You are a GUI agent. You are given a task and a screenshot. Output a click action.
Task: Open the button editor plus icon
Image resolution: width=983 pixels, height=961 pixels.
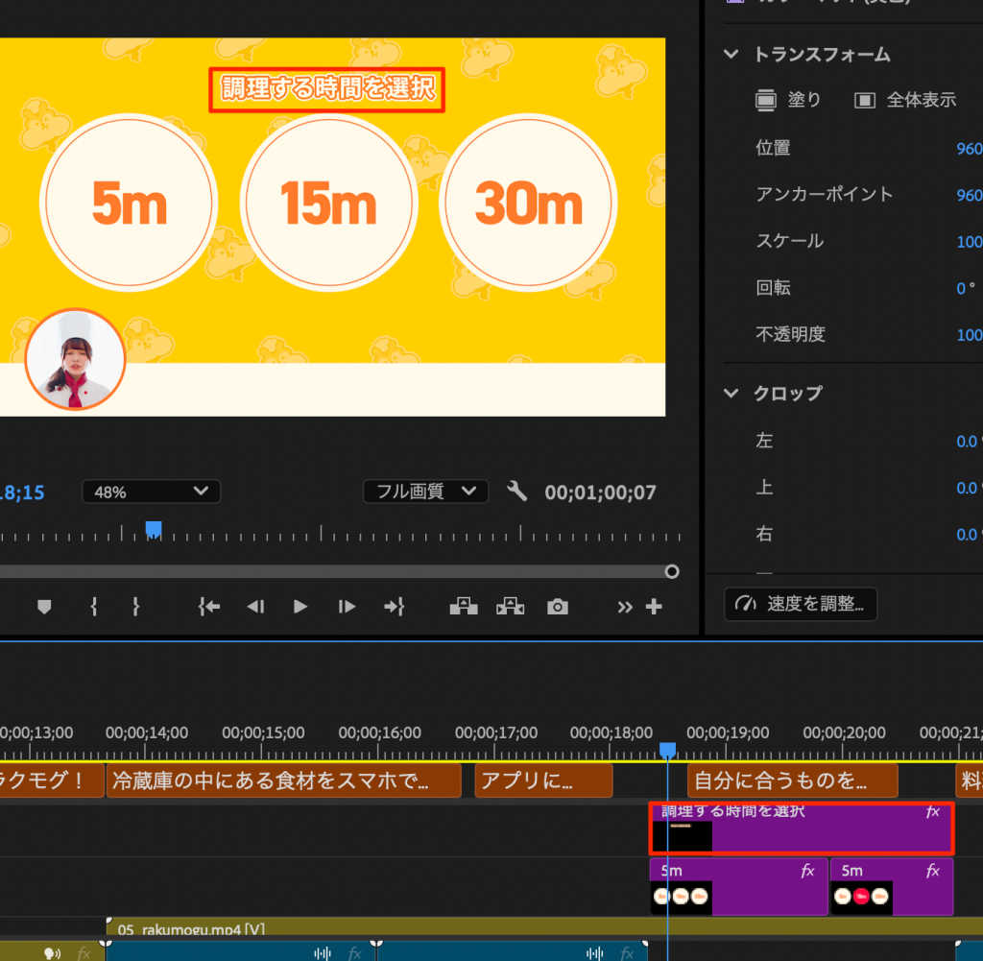pos(655,607)
